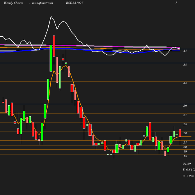Image resolution: width=195 pixels, height=195 pixels.
Task: Click the price axis label 29
Action: [x=185, y=106]
